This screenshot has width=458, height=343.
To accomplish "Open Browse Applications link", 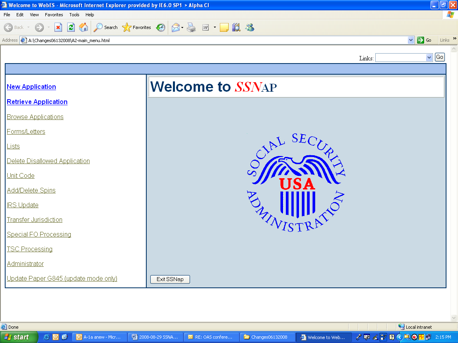I will [x=35, y=117].
